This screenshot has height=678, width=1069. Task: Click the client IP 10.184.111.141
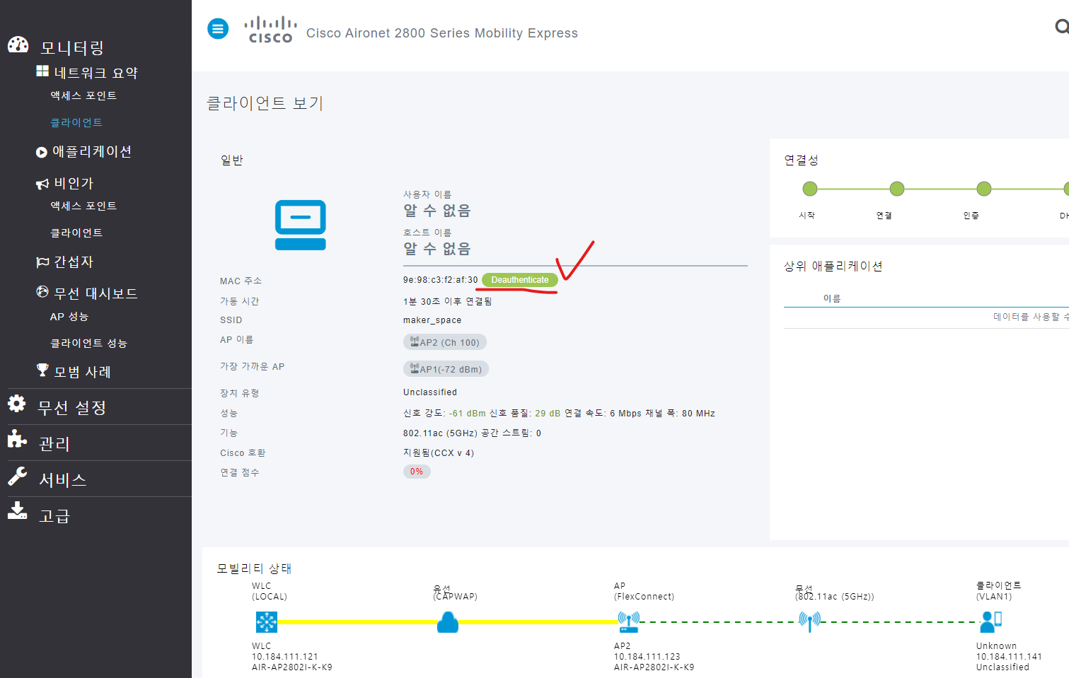1009,657
